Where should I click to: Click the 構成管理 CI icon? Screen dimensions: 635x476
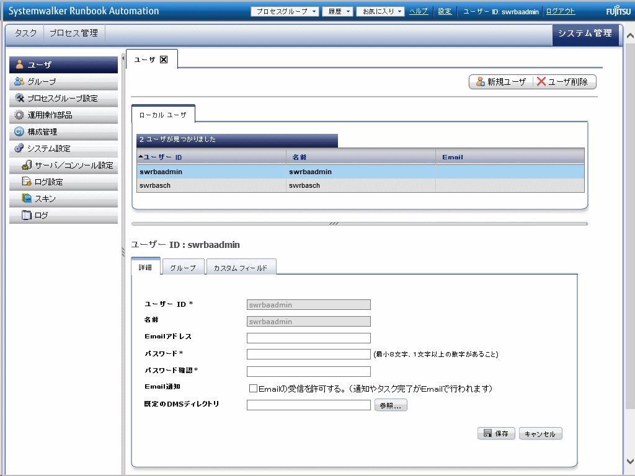click(19, 131)
